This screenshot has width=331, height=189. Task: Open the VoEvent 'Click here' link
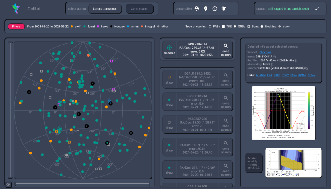pyautogui.click(x=265, y=52)
